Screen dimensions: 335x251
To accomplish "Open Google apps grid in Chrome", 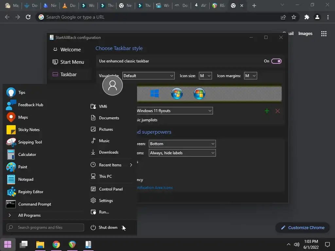I will tap(324, 34).
